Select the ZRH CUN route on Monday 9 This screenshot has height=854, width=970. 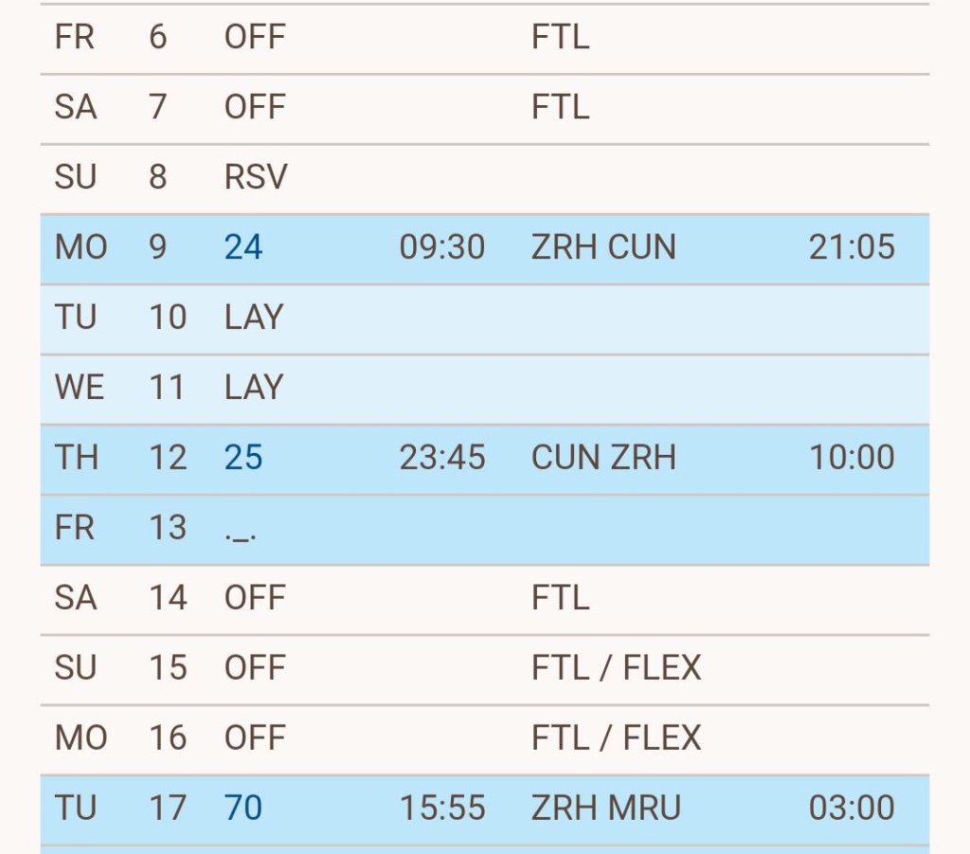pyautogui.click(x=603, y=248)
